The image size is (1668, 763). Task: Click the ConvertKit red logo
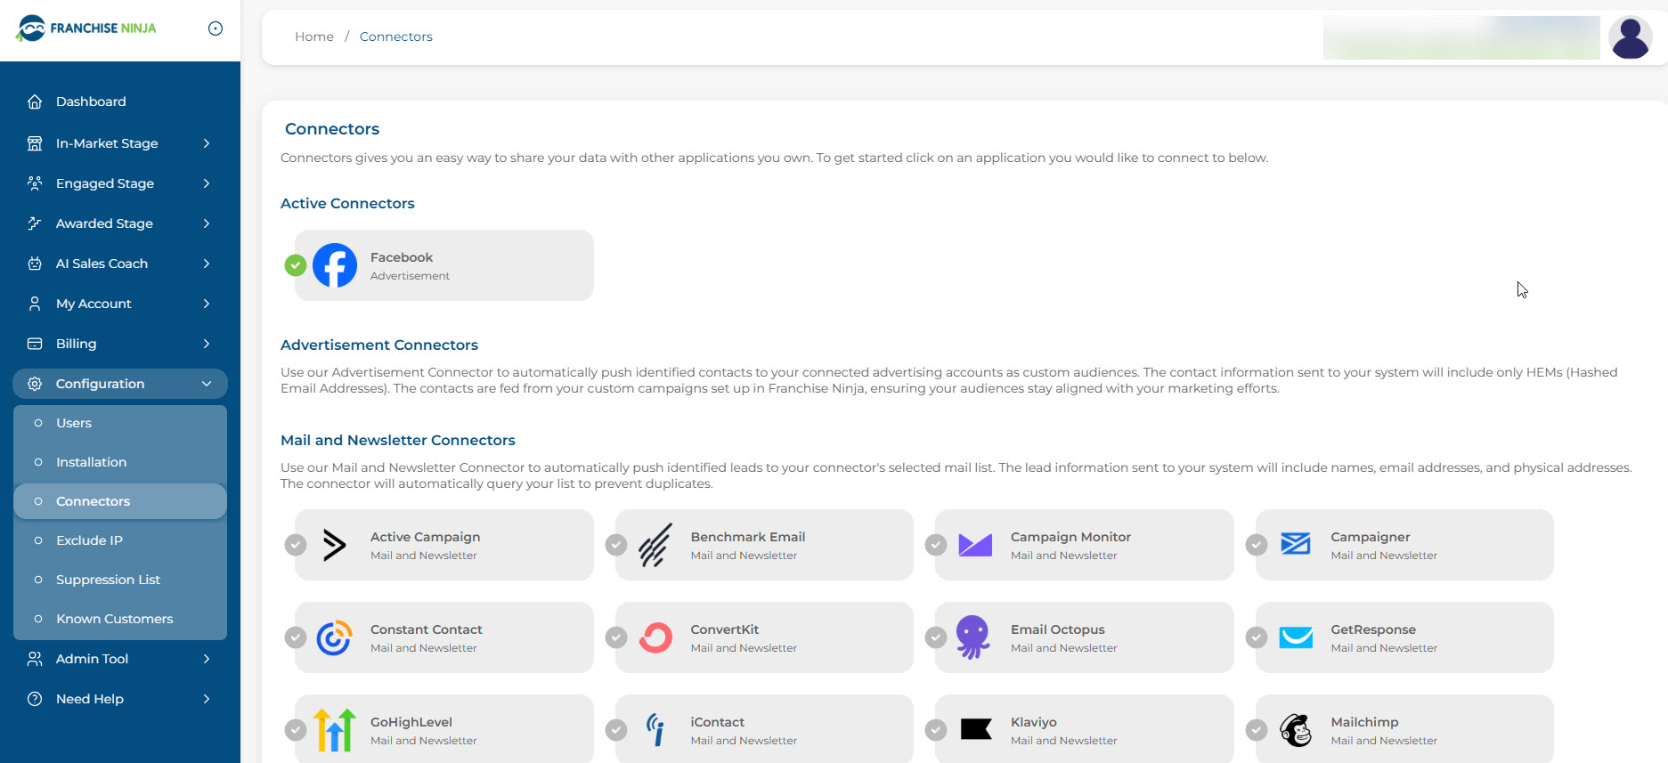point(655,637)
